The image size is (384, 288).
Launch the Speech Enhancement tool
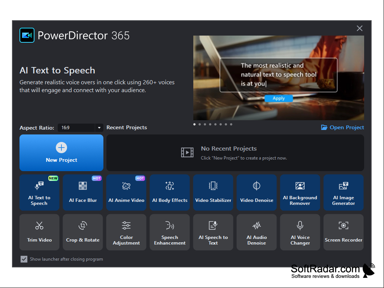click(170, 232)
